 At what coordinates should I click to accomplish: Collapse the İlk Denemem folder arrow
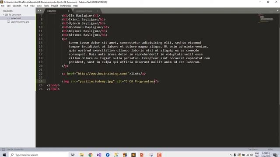tap(3, 14)
